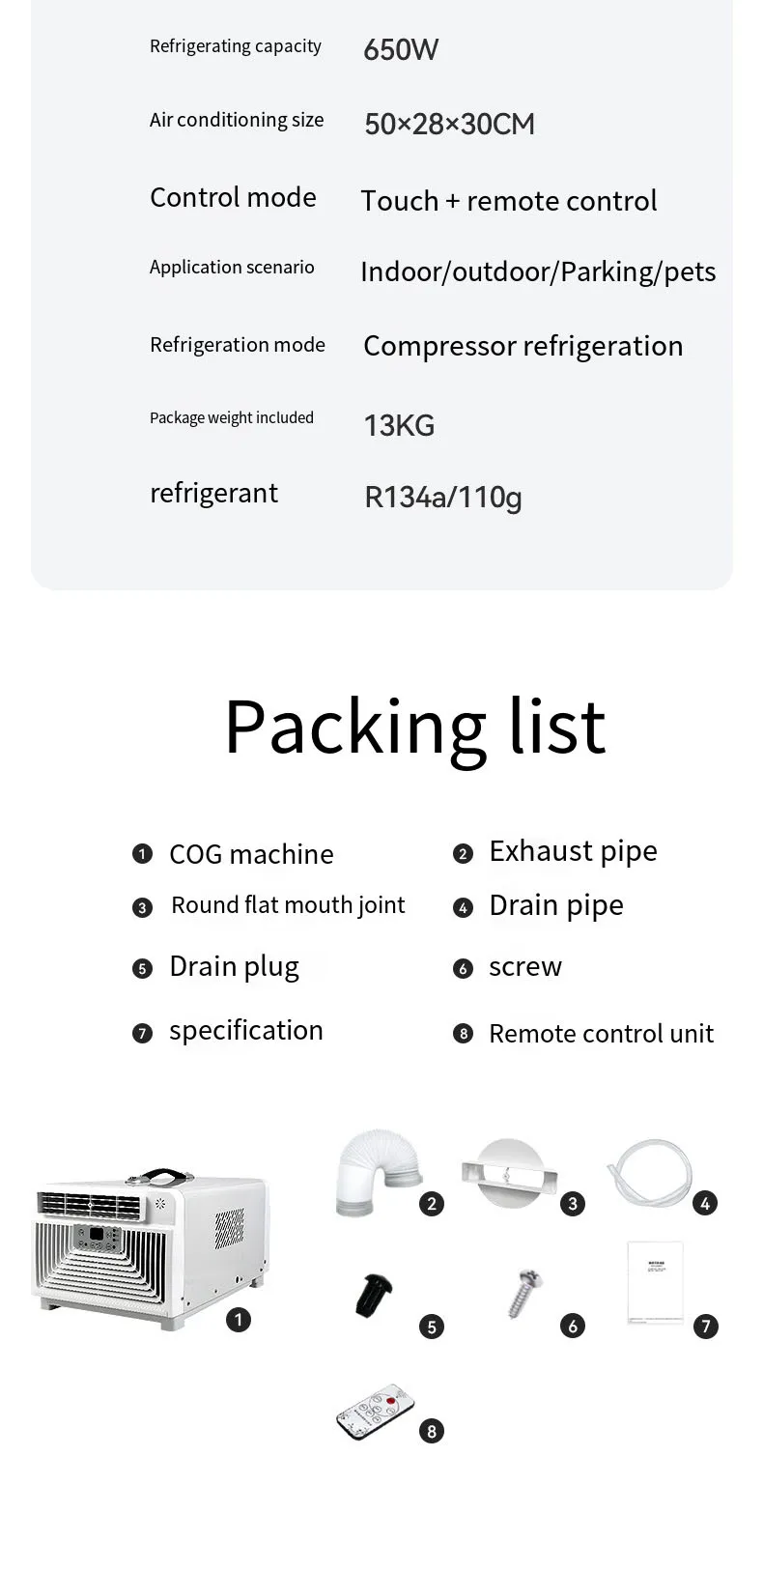Click the '13KG' package weight value
763x1571 pixels.
[x=399, y=425]
